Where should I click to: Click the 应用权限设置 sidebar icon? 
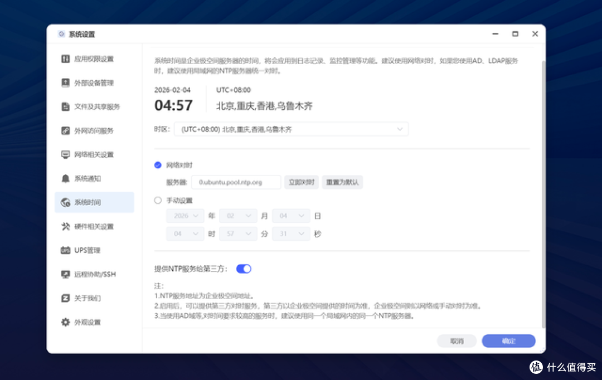[x=65, y=59]
